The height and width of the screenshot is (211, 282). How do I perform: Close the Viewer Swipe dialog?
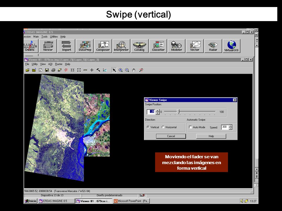[x=235, y=100]
